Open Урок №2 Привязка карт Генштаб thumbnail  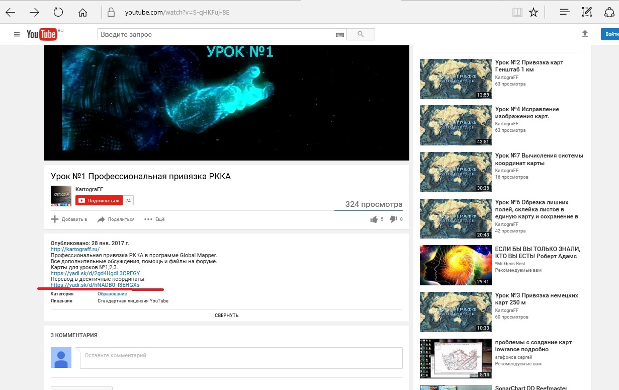tap(456, 79)
